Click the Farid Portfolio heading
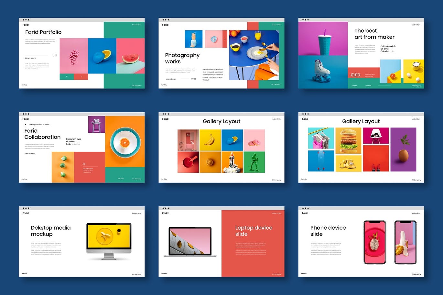The width and height of the screenshot is (443, 295). pos(43,32)
